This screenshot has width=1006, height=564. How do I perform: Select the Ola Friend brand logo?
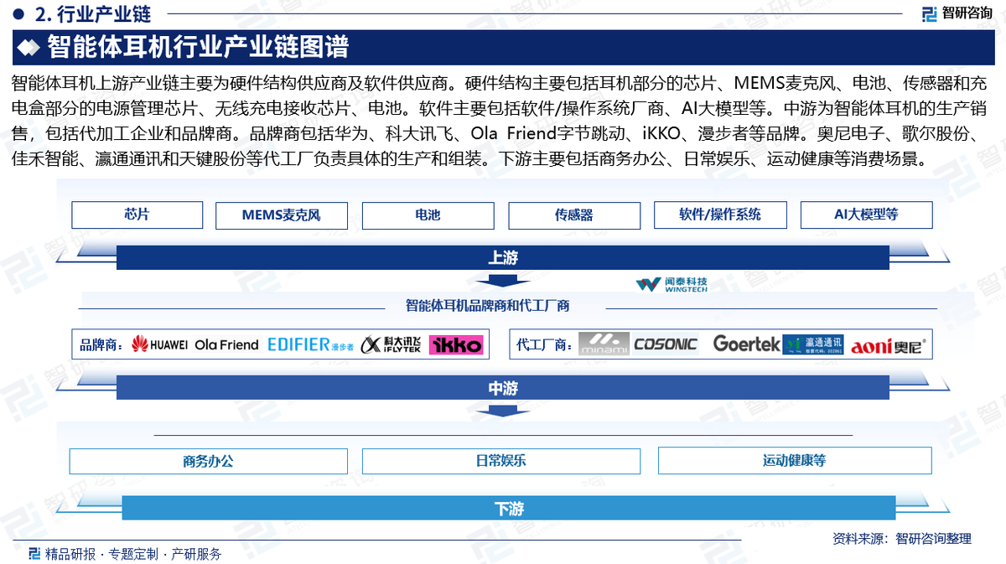[226, 344]
